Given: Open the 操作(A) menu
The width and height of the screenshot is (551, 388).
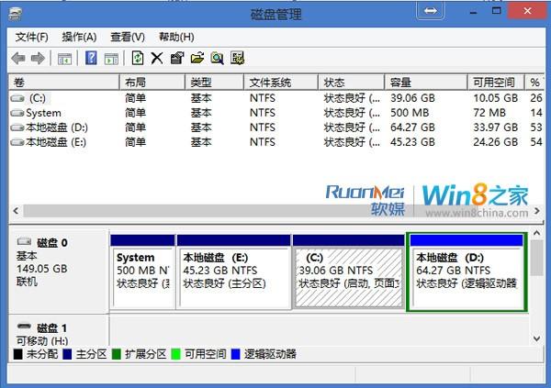Looking at the screenshot, I should [79, 37].
